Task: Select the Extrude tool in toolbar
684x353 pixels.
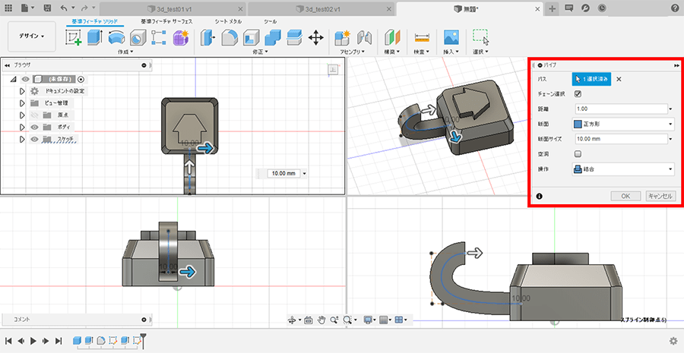Action: click(x=95, y=37)
